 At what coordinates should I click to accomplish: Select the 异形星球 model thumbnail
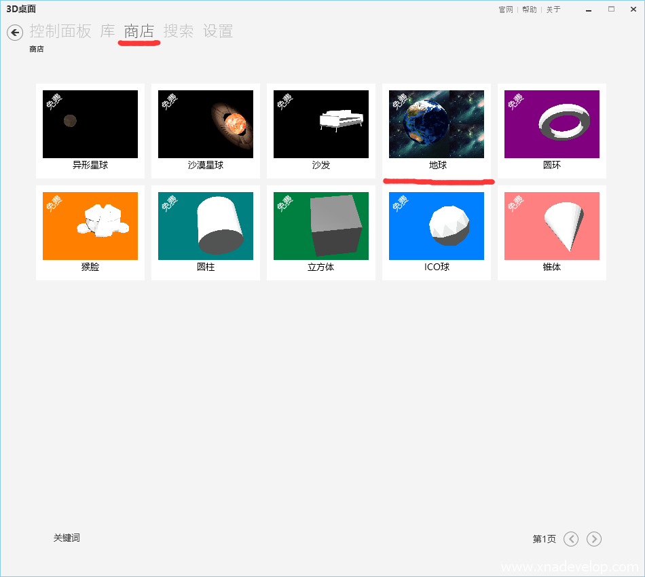[90, 124]
